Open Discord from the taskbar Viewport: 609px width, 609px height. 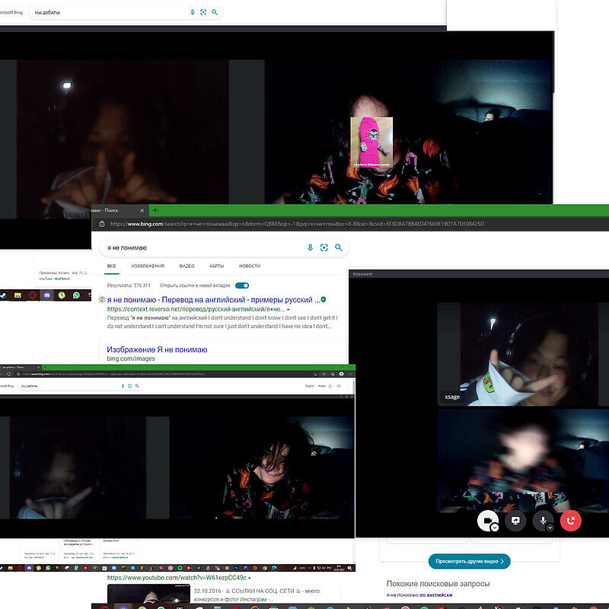[48, 295]
